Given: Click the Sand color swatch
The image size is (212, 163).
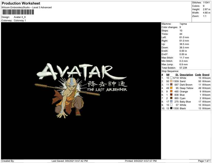Looking at the screenshot, I should point(171,81).
